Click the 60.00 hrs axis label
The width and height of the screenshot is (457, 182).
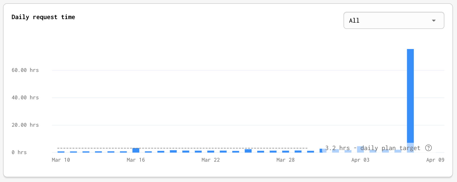(x=25, y=70)
